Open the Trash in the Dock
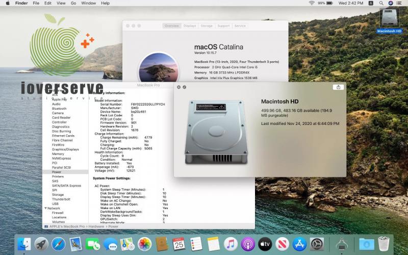Image resolution: width=408 pixels, height=255 pixels. click(x=384, y=244)
